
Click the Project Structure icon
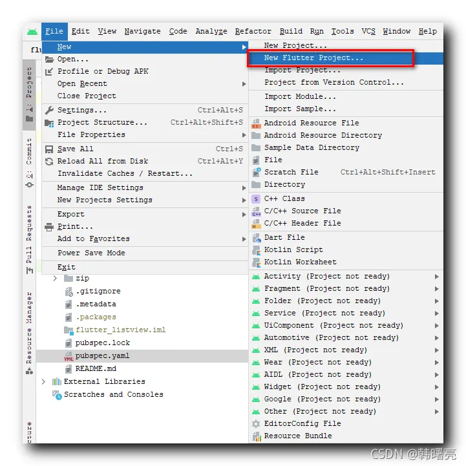(49, 123)
